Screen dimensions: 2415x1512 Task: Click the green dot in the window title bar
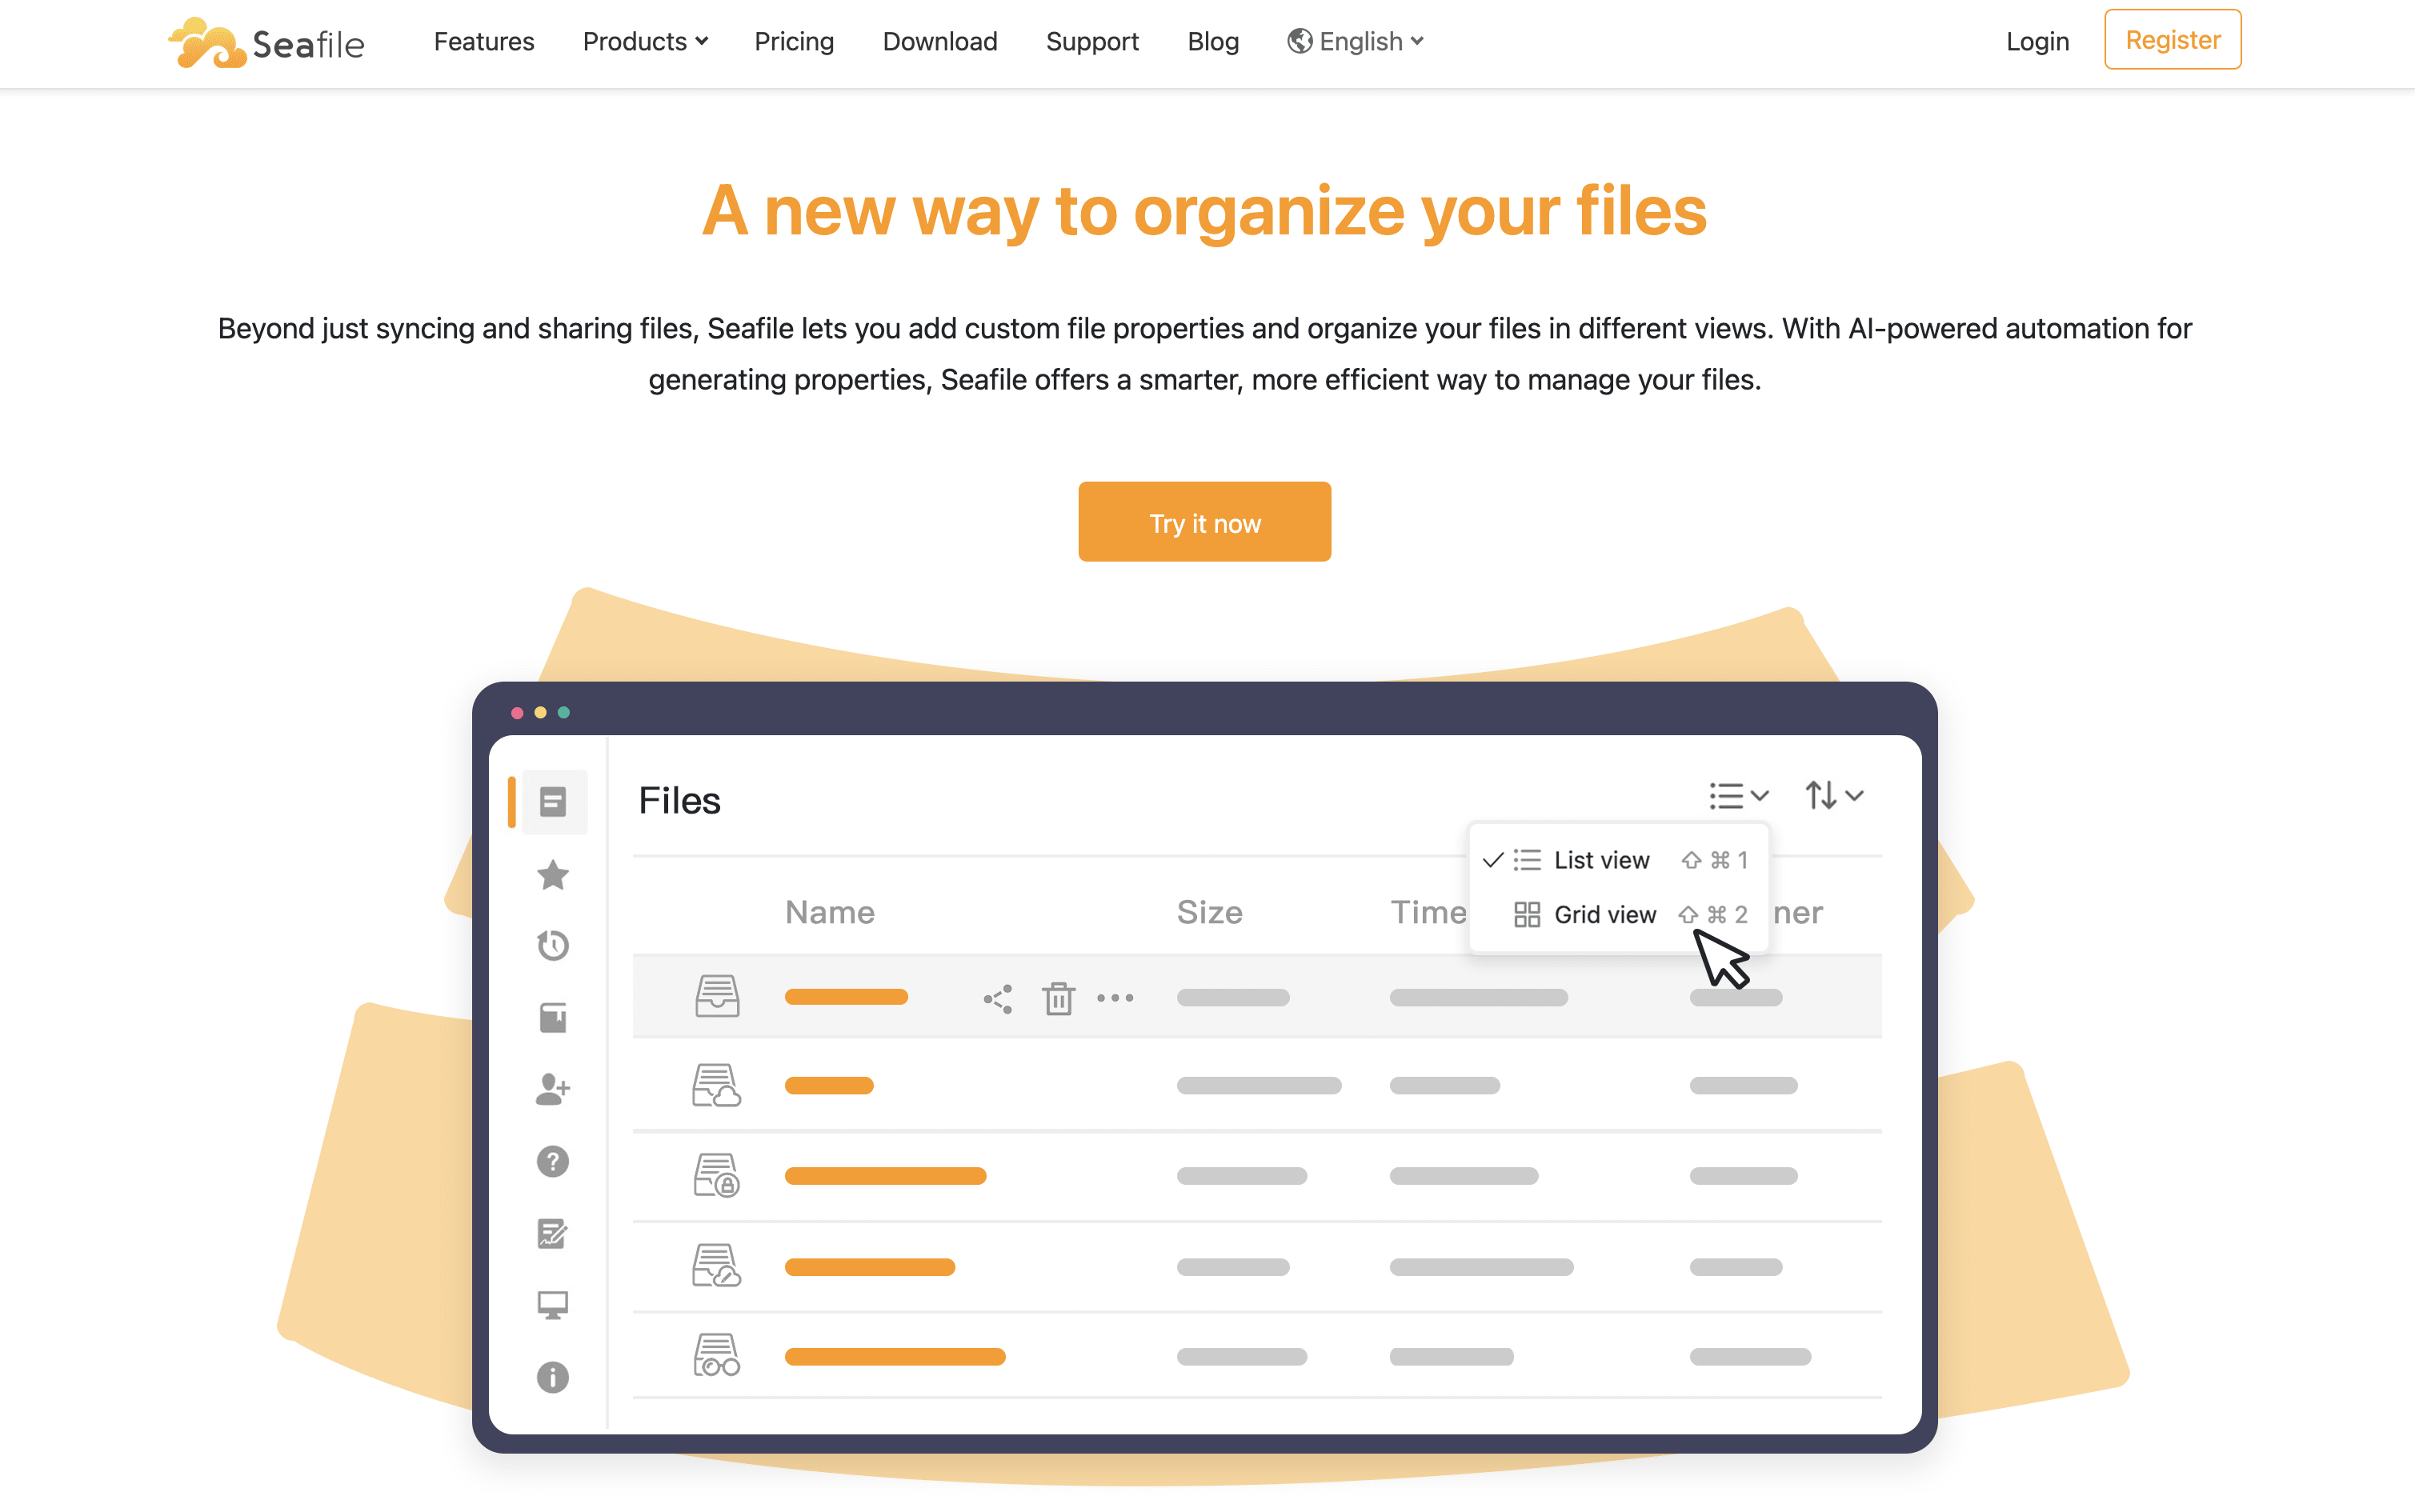(564, 712)
